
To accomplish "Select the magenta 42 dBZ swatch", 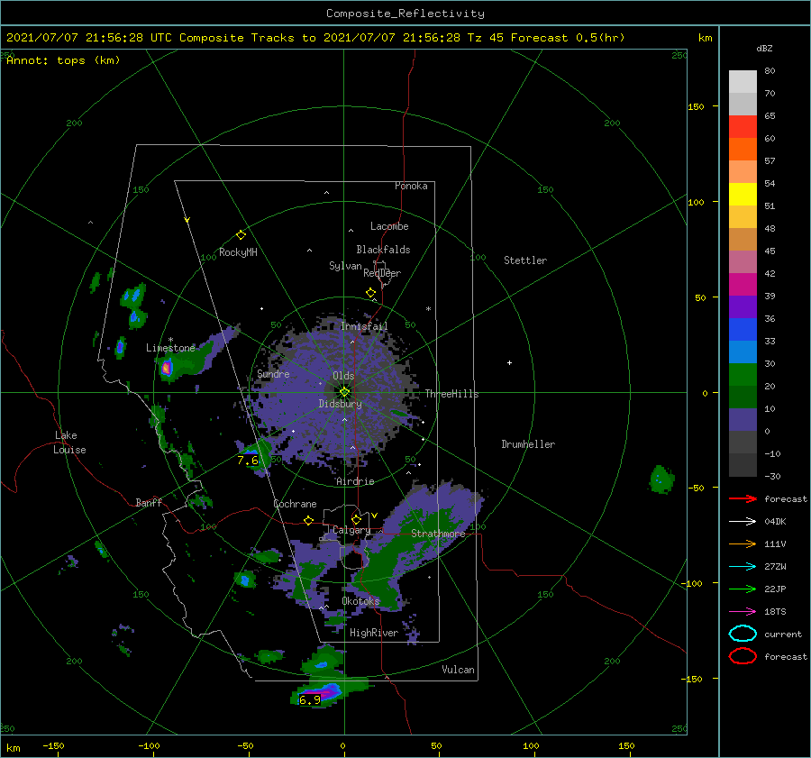I will point(743,284).
